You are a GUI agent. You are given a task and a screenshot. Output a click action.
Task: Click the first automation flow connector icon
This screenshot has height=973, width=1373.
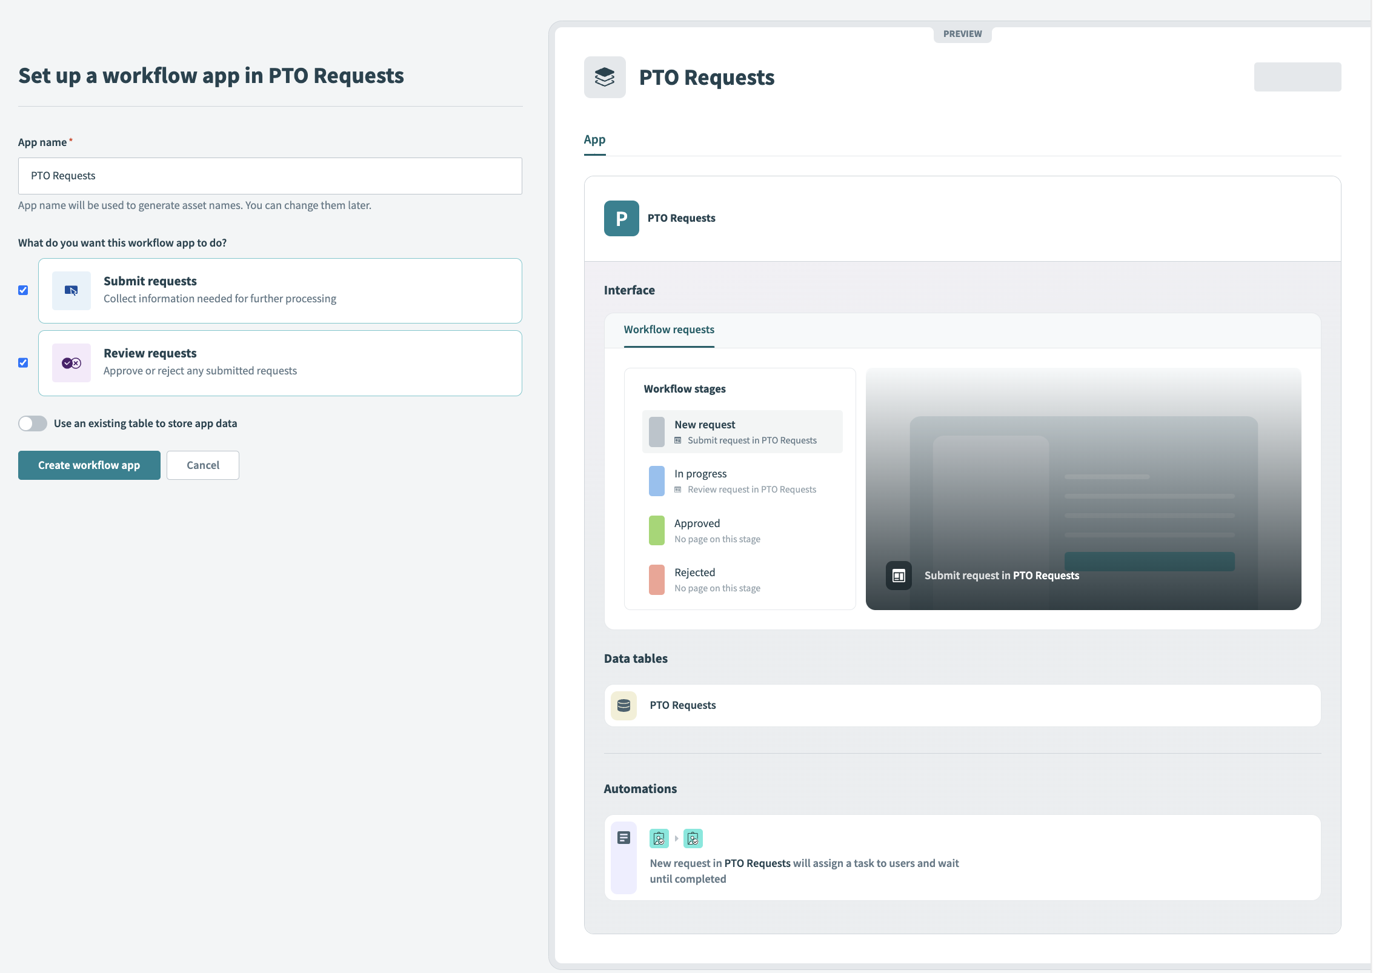coord(658,839)
